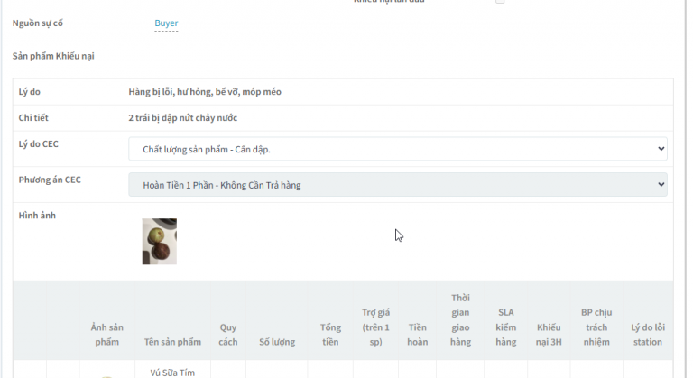Select the text '2 trái bị dập nứt chảy nước'
The width and height of the screenshot is (693, 378).
pyautogui.click(x=183, y=118)
